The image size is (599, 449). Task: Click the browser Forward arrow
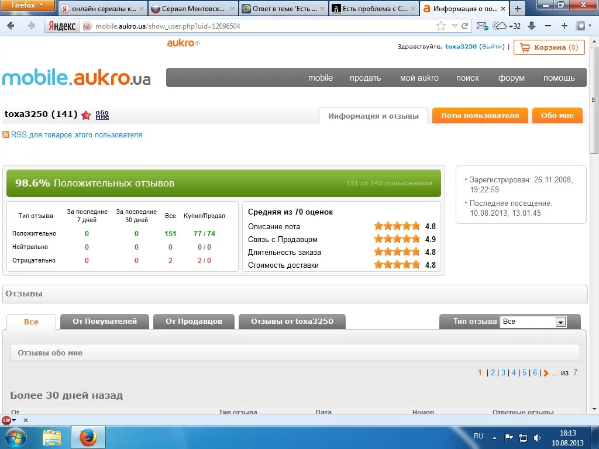[32, 26]
